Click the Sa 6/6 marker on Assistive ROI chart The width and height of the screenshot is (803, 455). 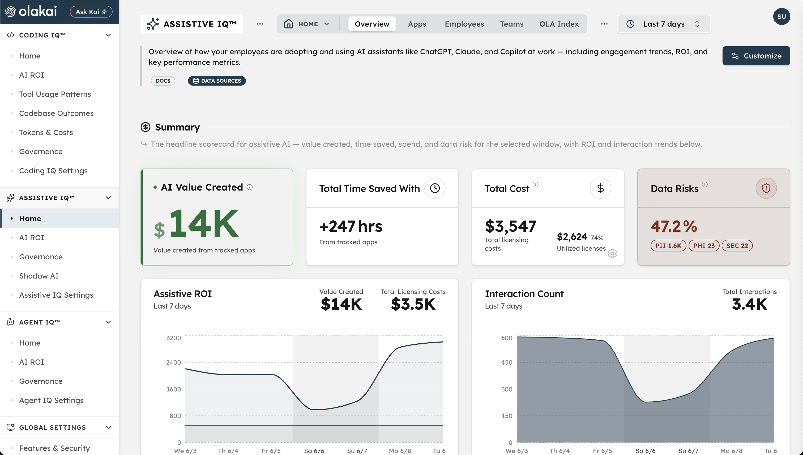point(314,451)
